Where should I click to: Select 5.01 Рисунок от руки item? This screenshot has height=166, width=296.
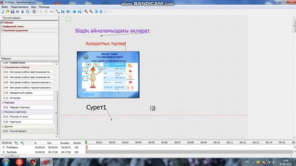click(x=28, y=117)
